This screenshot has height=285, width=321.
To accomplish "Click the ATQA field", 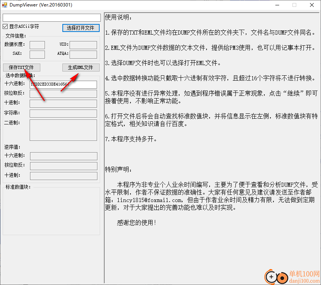I will pyautogui.click(x=83, y=54).
